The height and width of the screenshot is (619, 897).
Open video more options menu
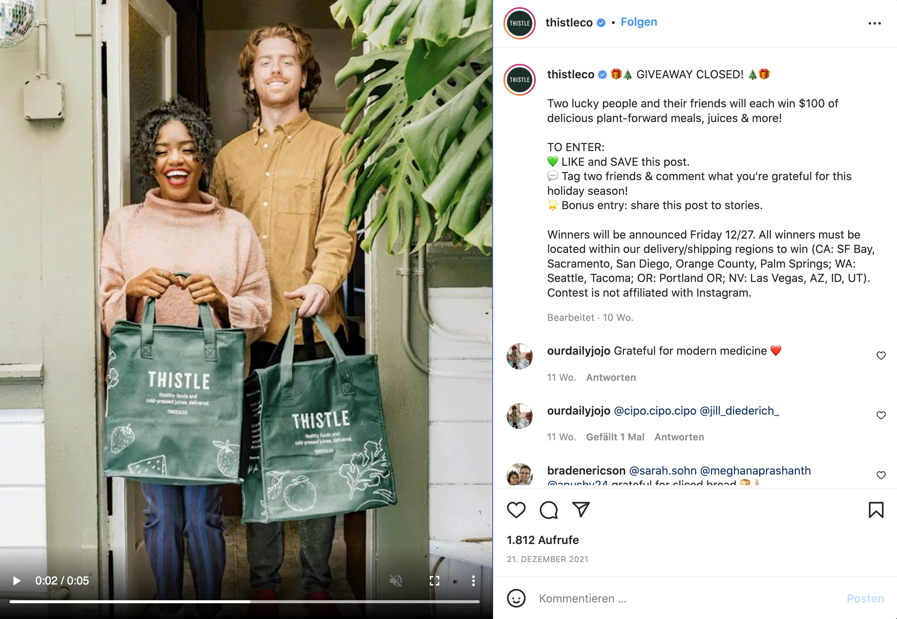[x=473, y=581]
